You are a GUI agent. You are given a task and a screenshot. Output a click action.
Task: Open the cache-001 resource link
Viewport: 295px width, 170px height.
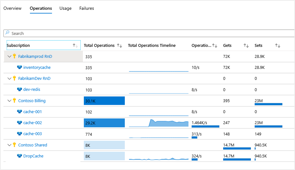pos(32,112)
